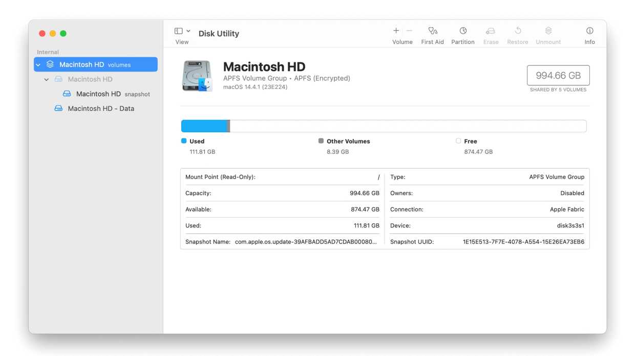
Task: Click the Other Volumes legend marker
Action: click(321, 140)
